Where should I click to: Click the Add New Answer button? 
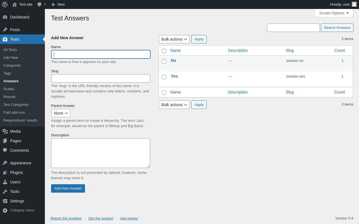[x=68, y=188]
